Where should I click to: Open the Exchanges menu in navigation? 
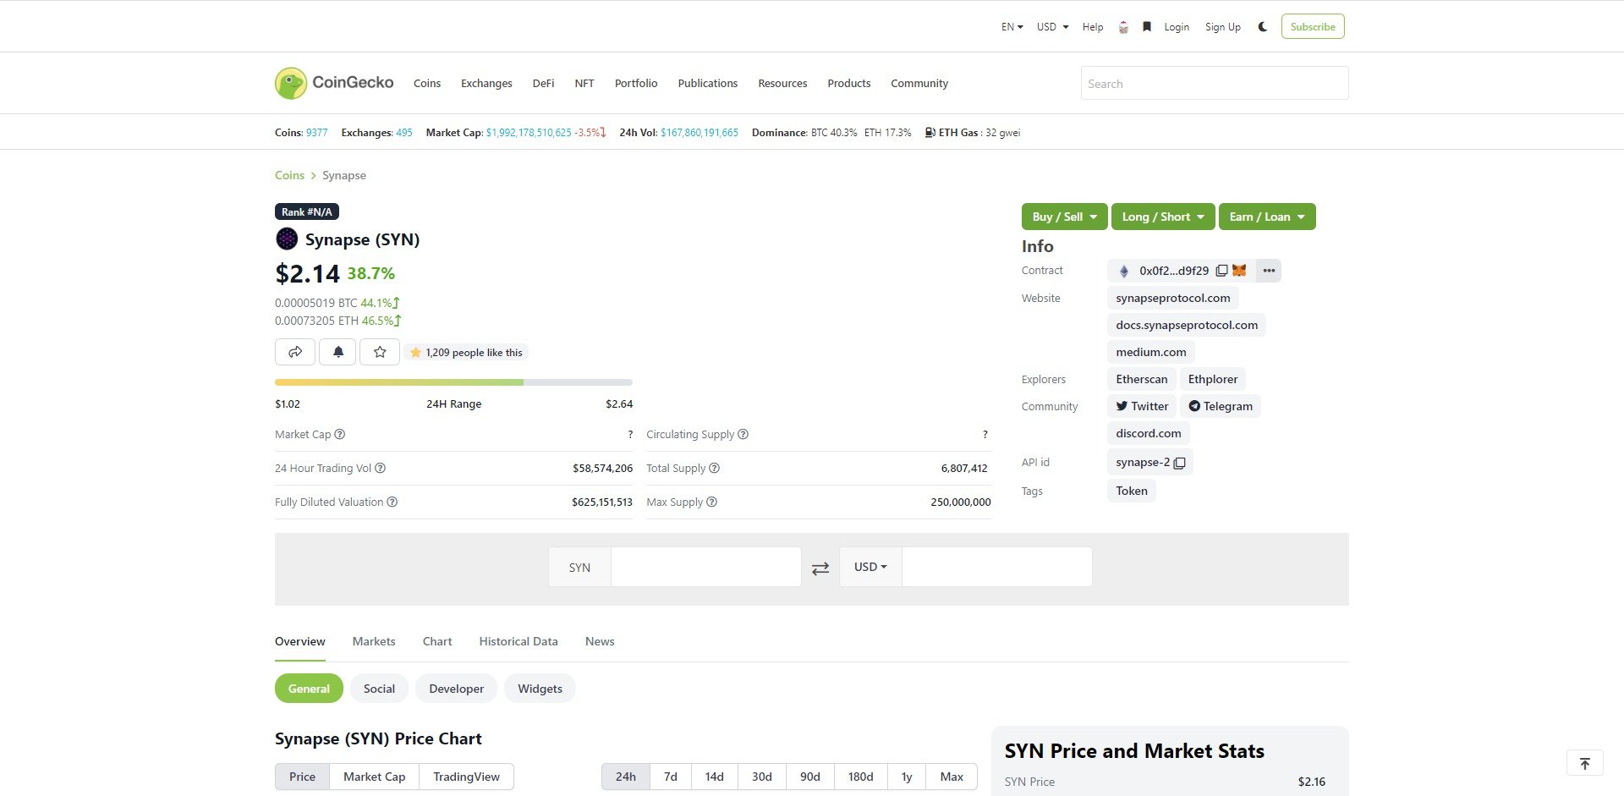[486, 83]
